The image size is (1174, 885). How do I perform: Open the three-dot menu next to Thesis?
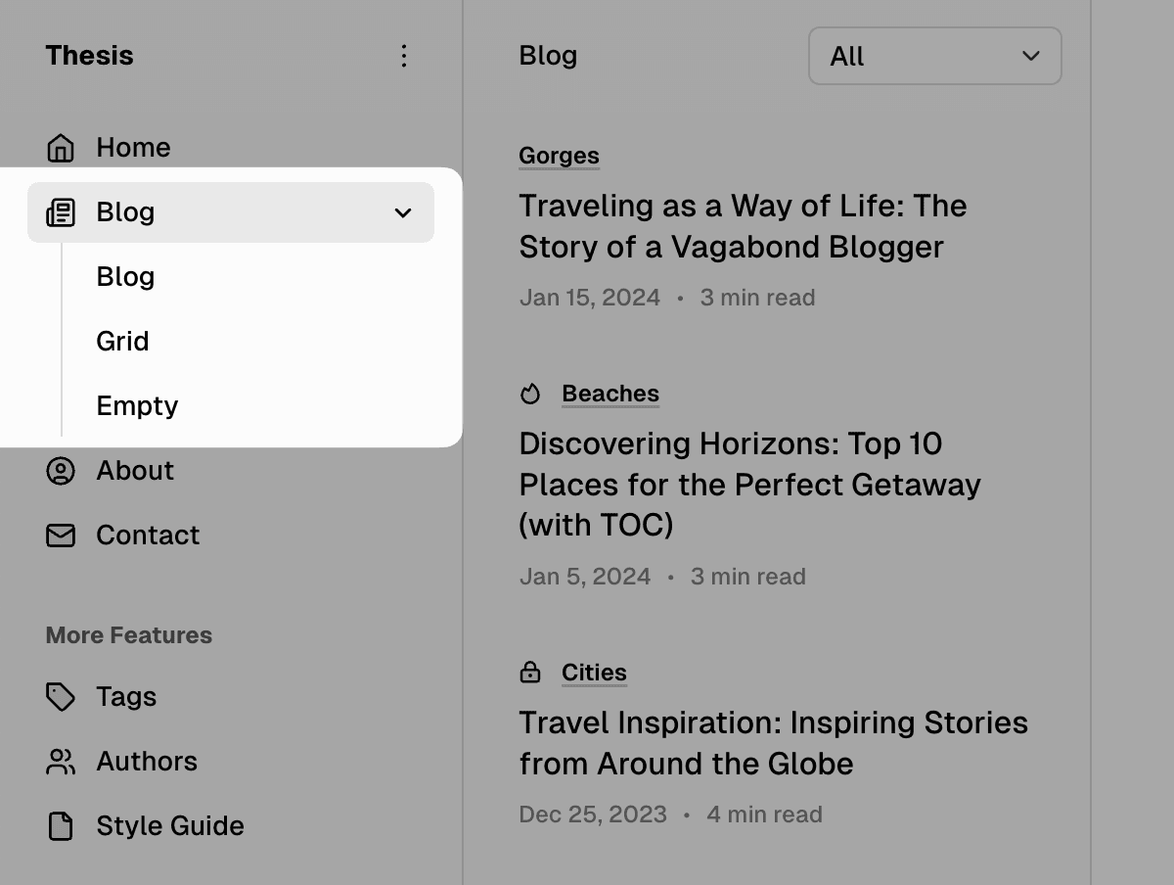tap(404, 56)
